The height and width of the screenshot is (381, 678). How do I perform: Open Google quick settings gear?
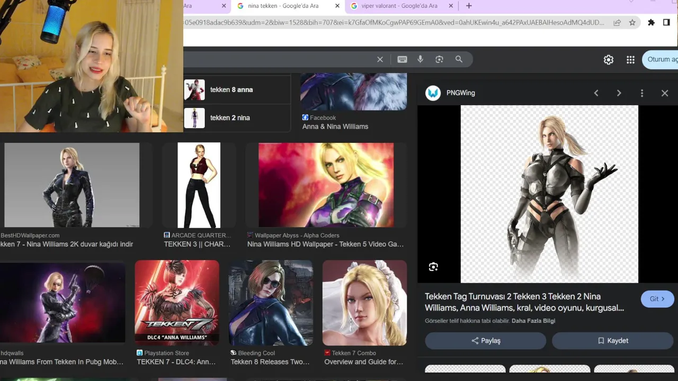(x=609, y=60)
